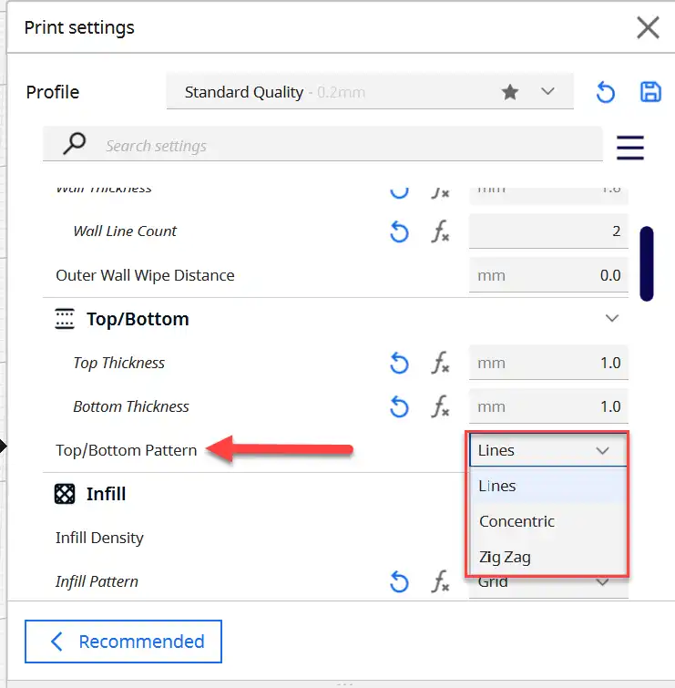Choose Concentric pattern option
Image resolution: width=675 pixels, height=688 pixels.
[547, 521]
